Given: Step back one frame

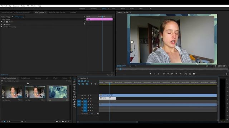Looking at the screenshot, I should (x=168, y=74).
